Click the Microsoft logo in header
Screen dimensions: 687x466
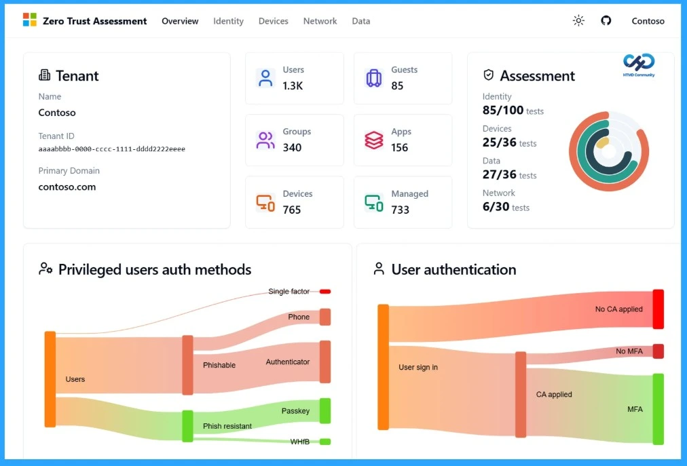tap(30, 20)
